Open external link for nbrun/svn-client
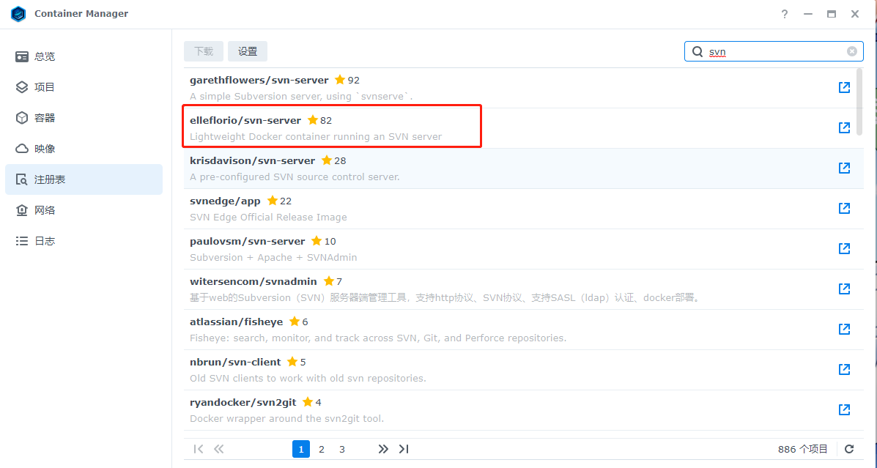 point(844,369)
